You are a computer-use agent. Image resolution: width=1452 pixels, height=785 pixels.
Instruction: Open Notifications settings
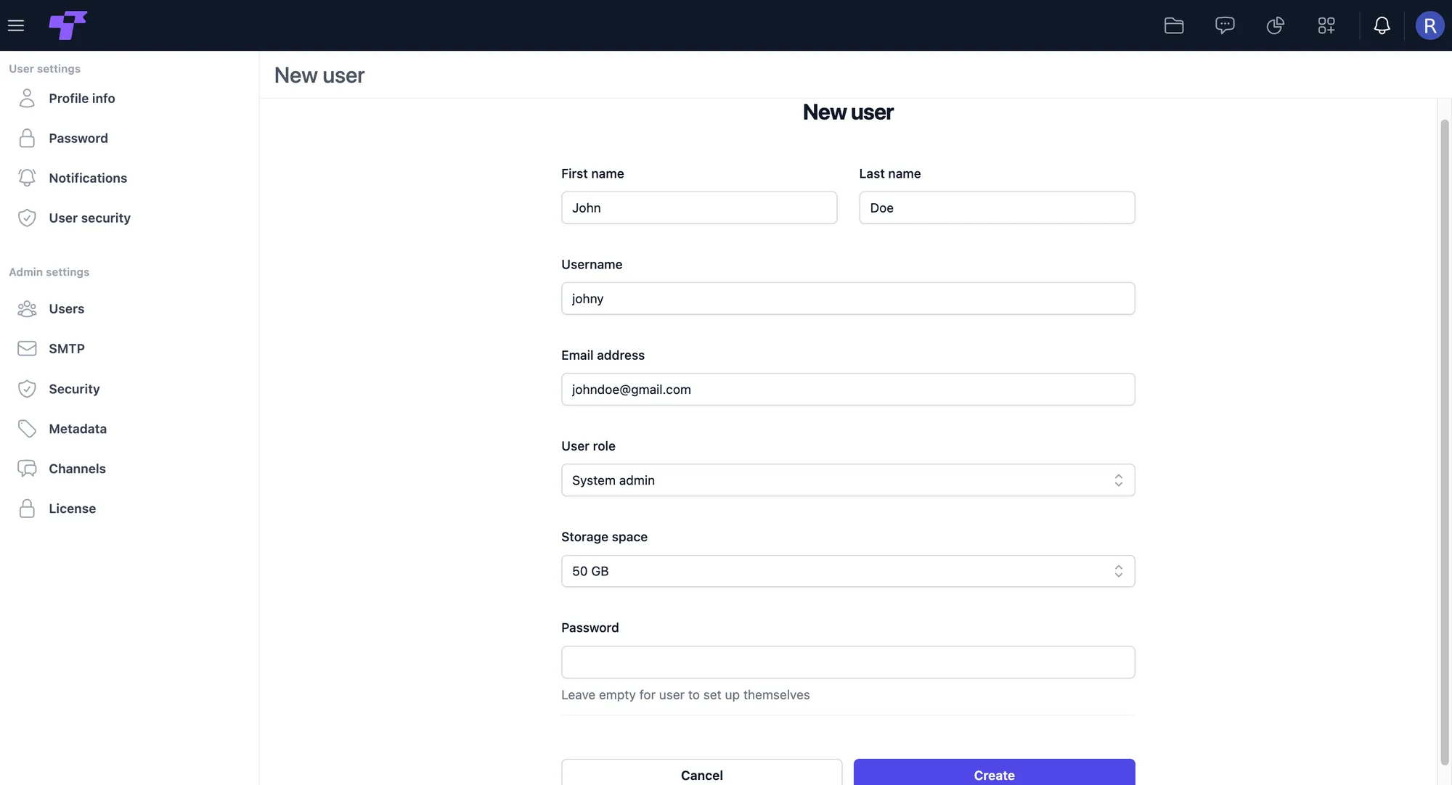[x=88, y=178]
